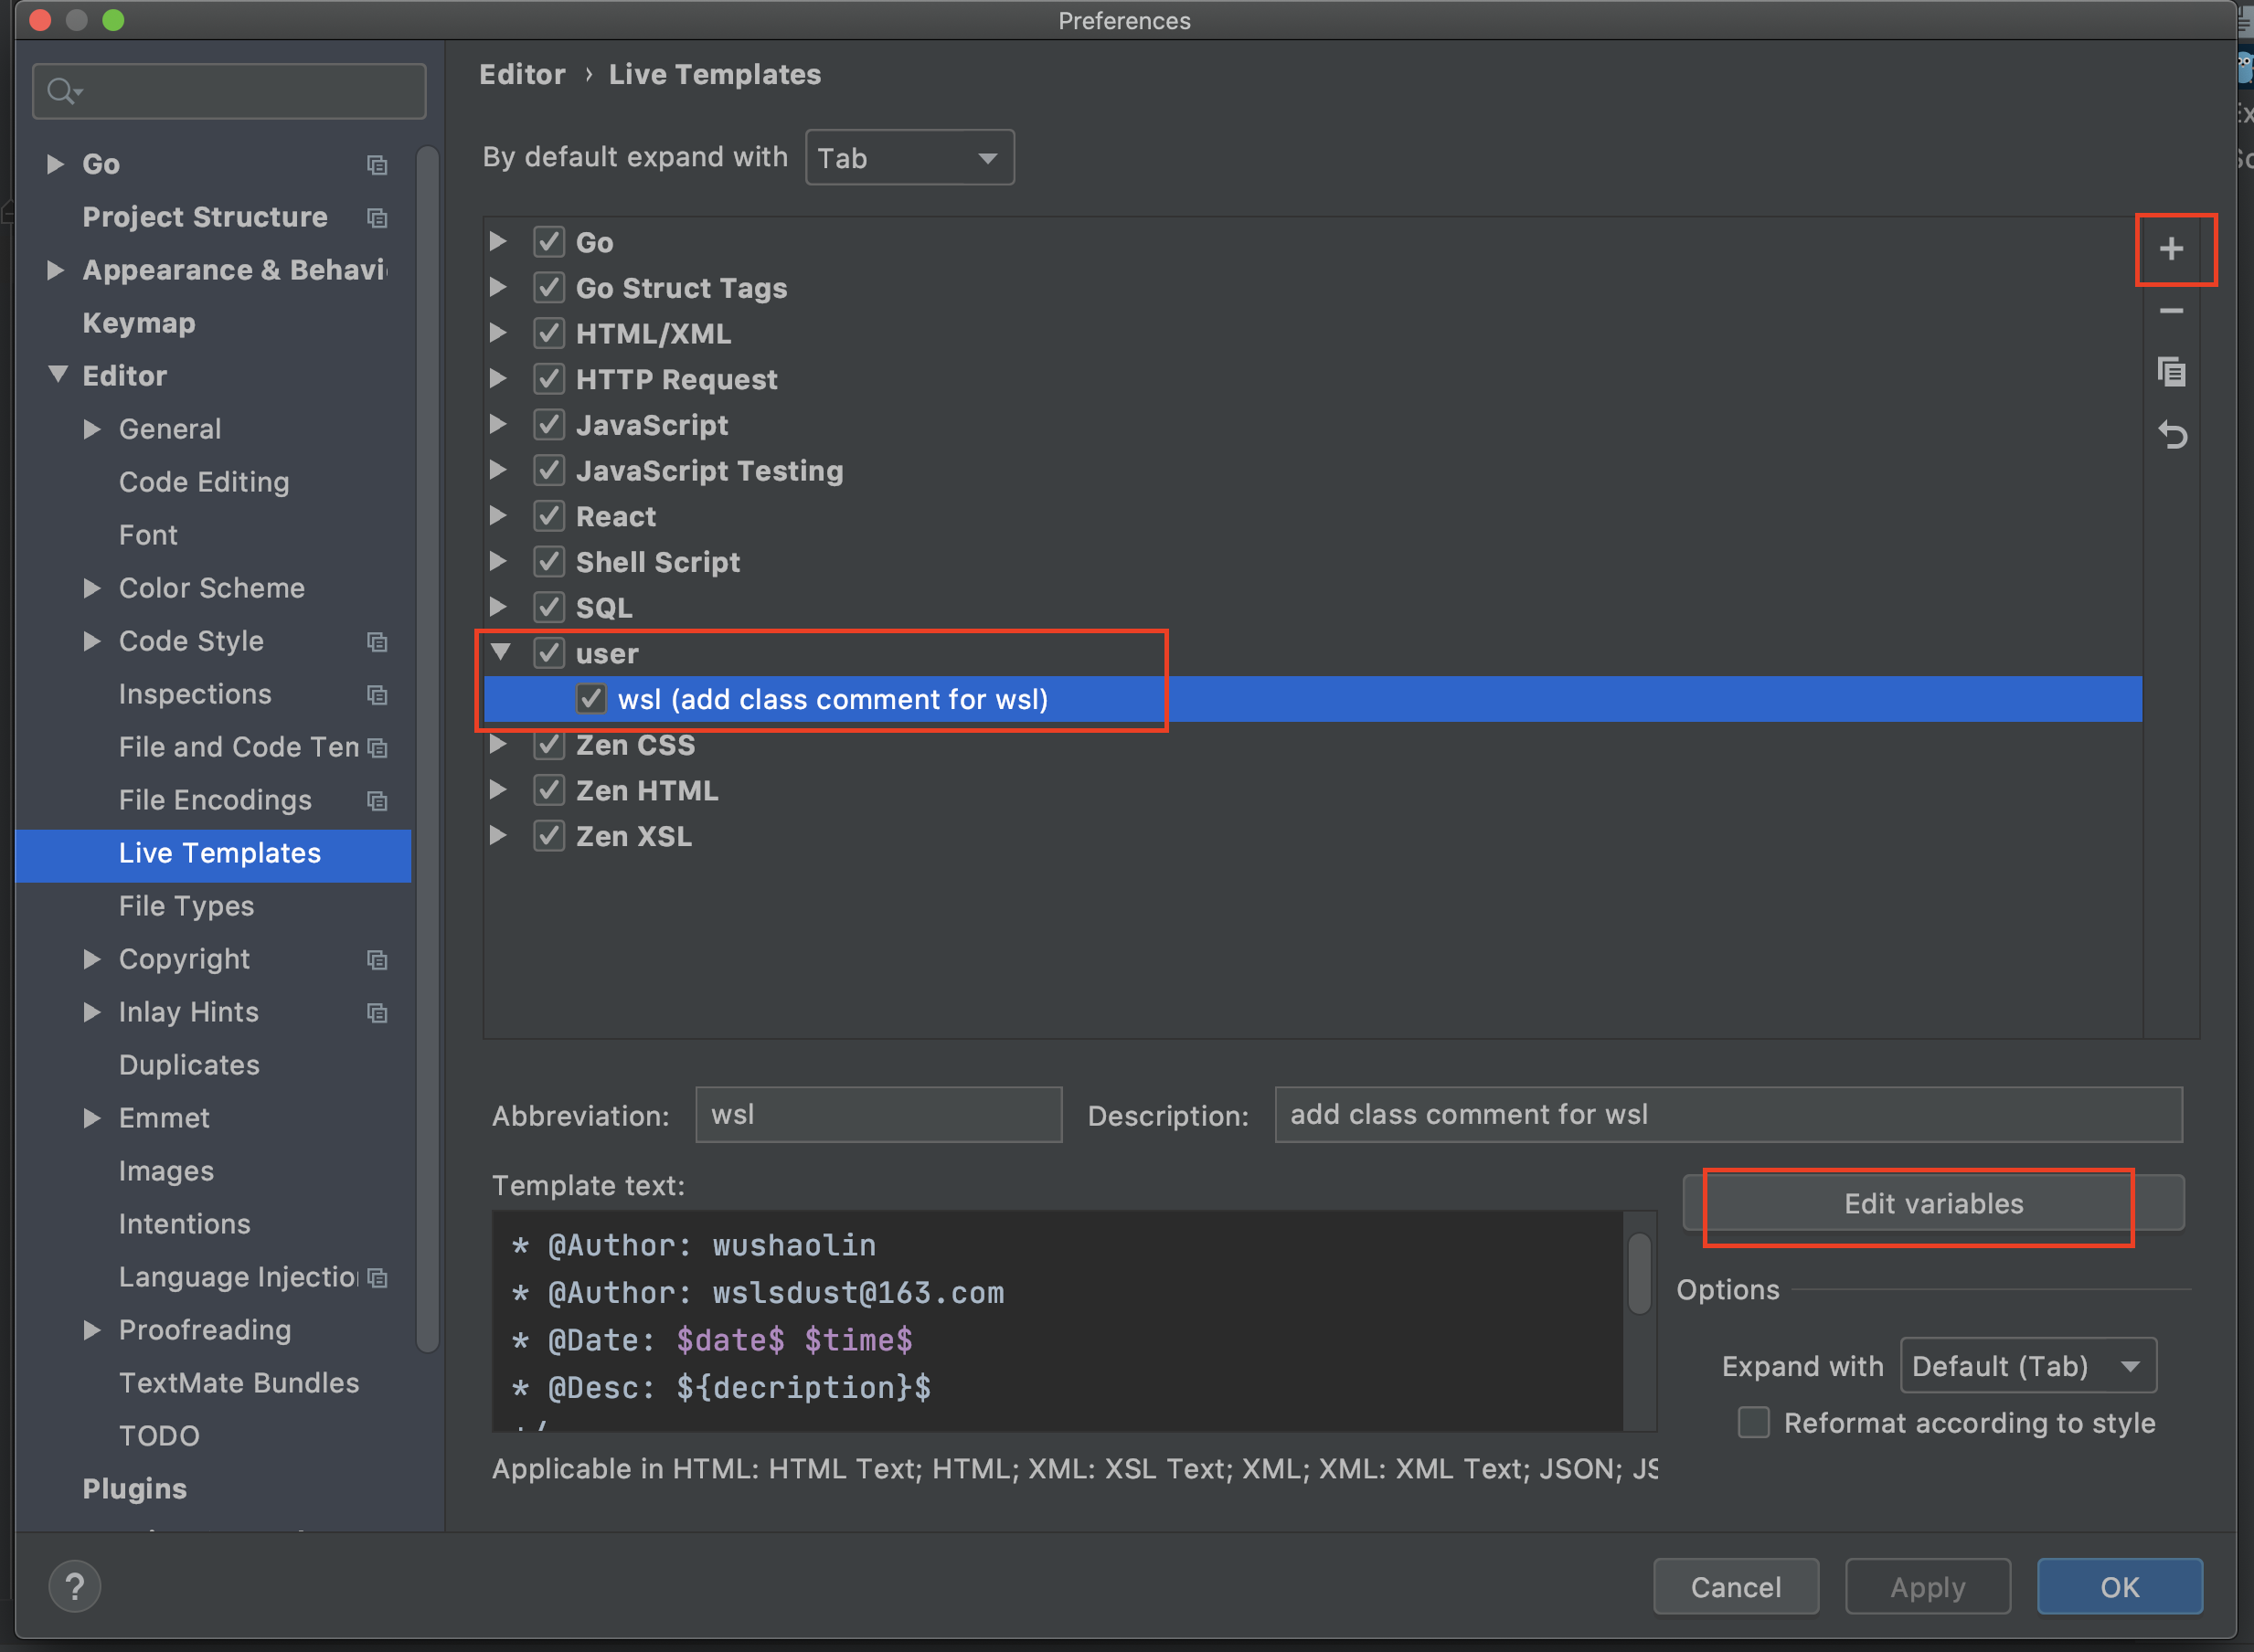Remove selected template with minus icon
2254x1652 pixels.
(2171, 311)
